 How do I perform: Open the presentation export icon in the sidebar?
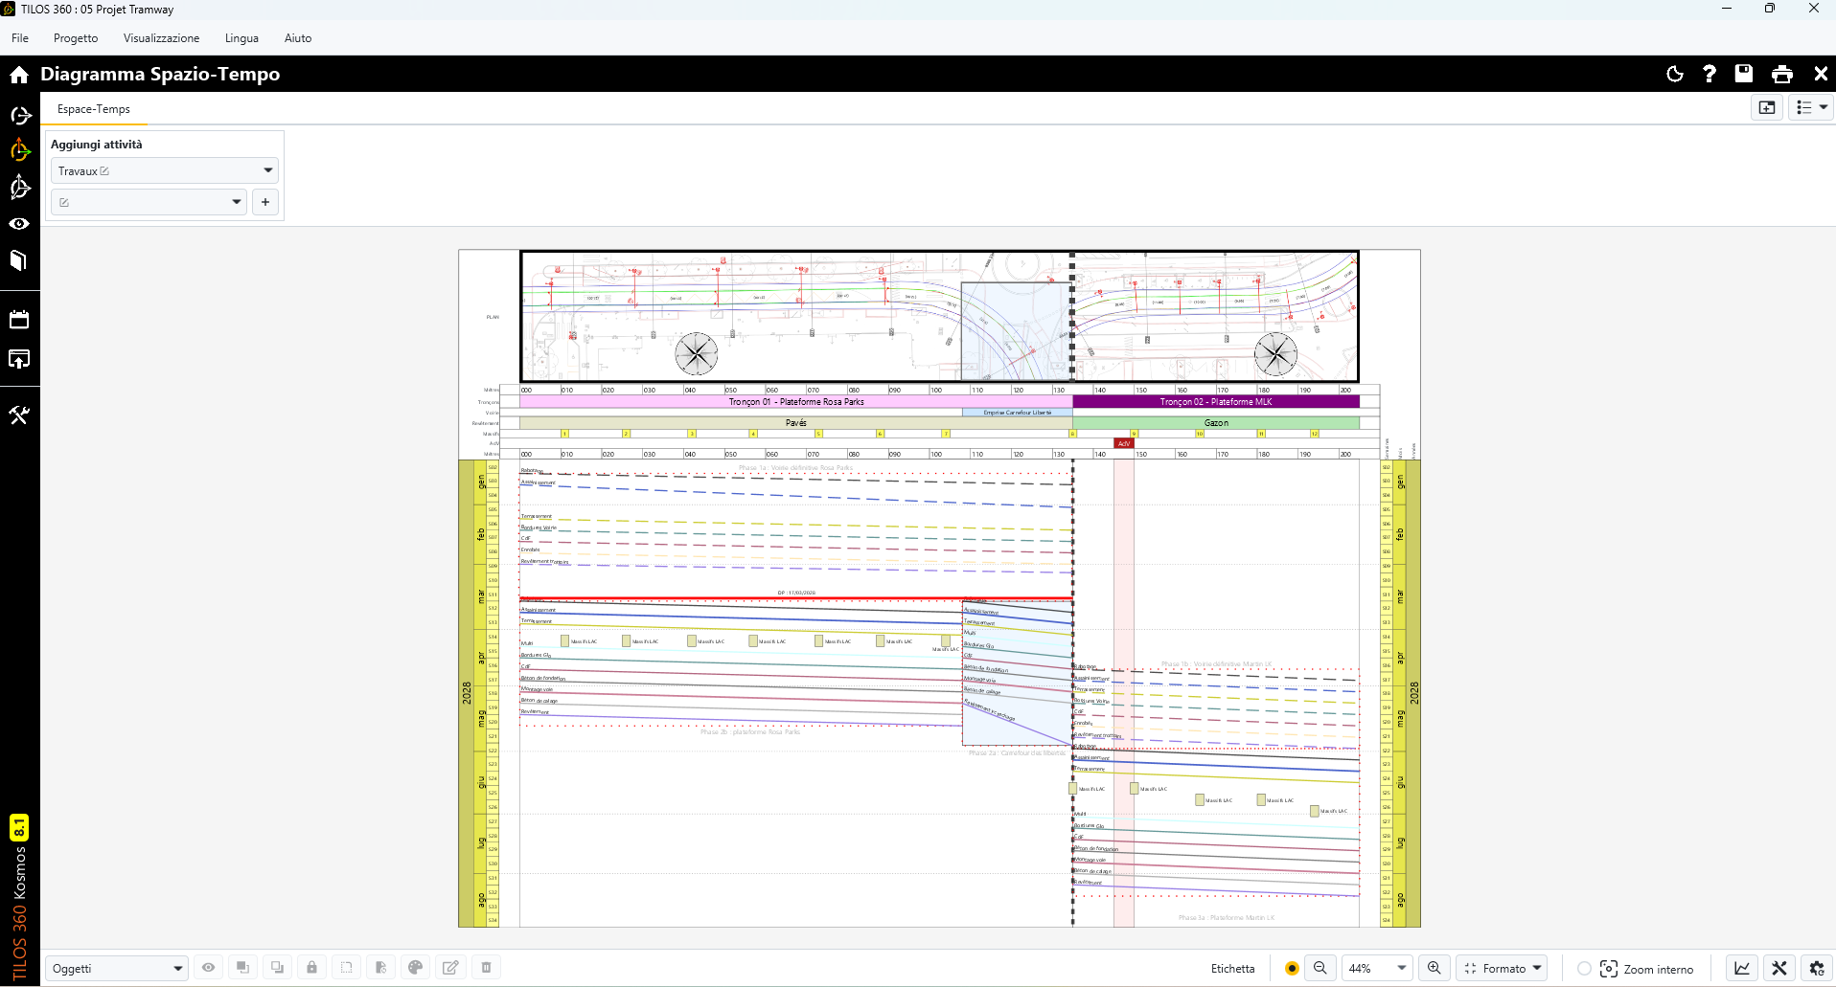point(19,359)
